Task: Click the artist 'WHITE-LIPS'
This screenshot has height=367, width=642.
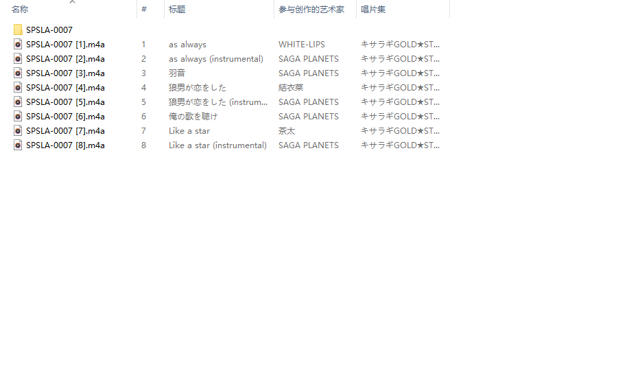Action: (x=302, y=44)
